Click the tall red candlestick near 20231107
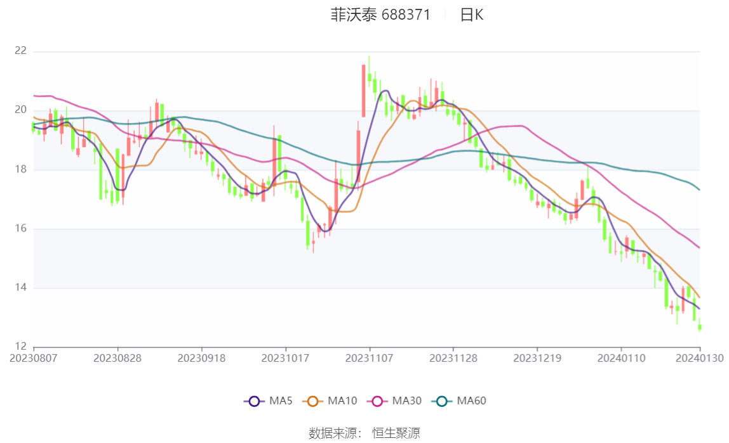Image resolution: width=729 pixels, height=443 pixels. [x=364, y=91]
